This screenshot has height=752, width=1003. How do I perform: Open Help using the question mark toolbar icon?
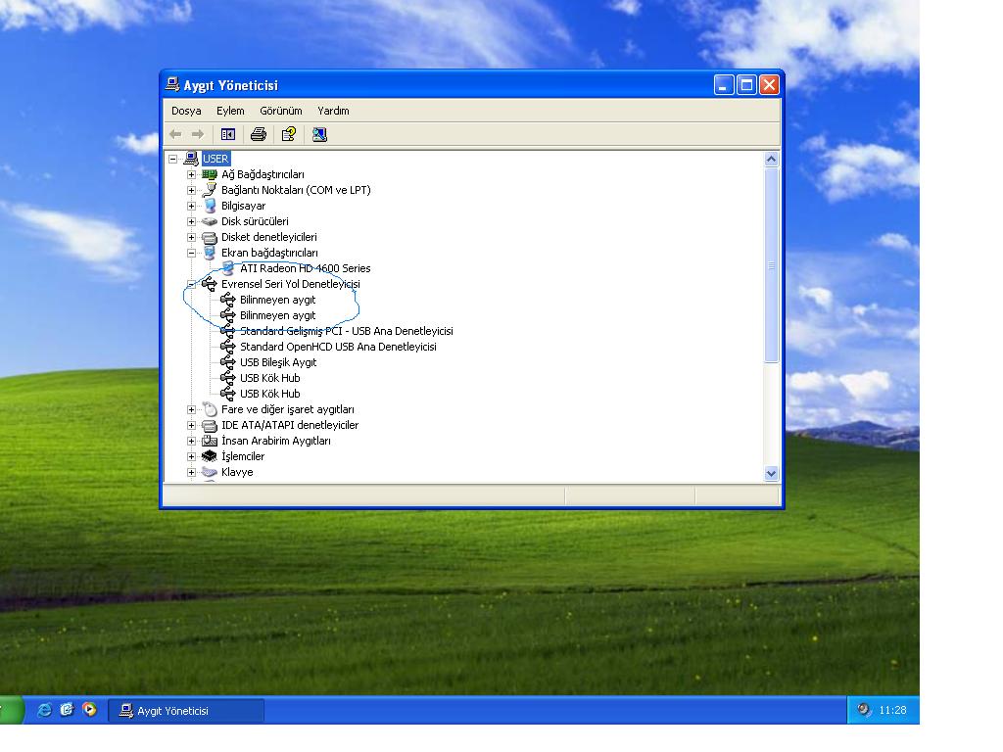coord(289,134)
